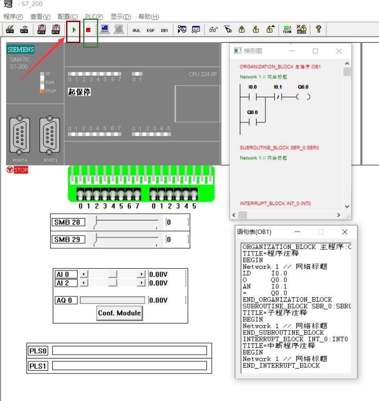
Task: Click the AI 0 label button
Action: pos(66,274)
